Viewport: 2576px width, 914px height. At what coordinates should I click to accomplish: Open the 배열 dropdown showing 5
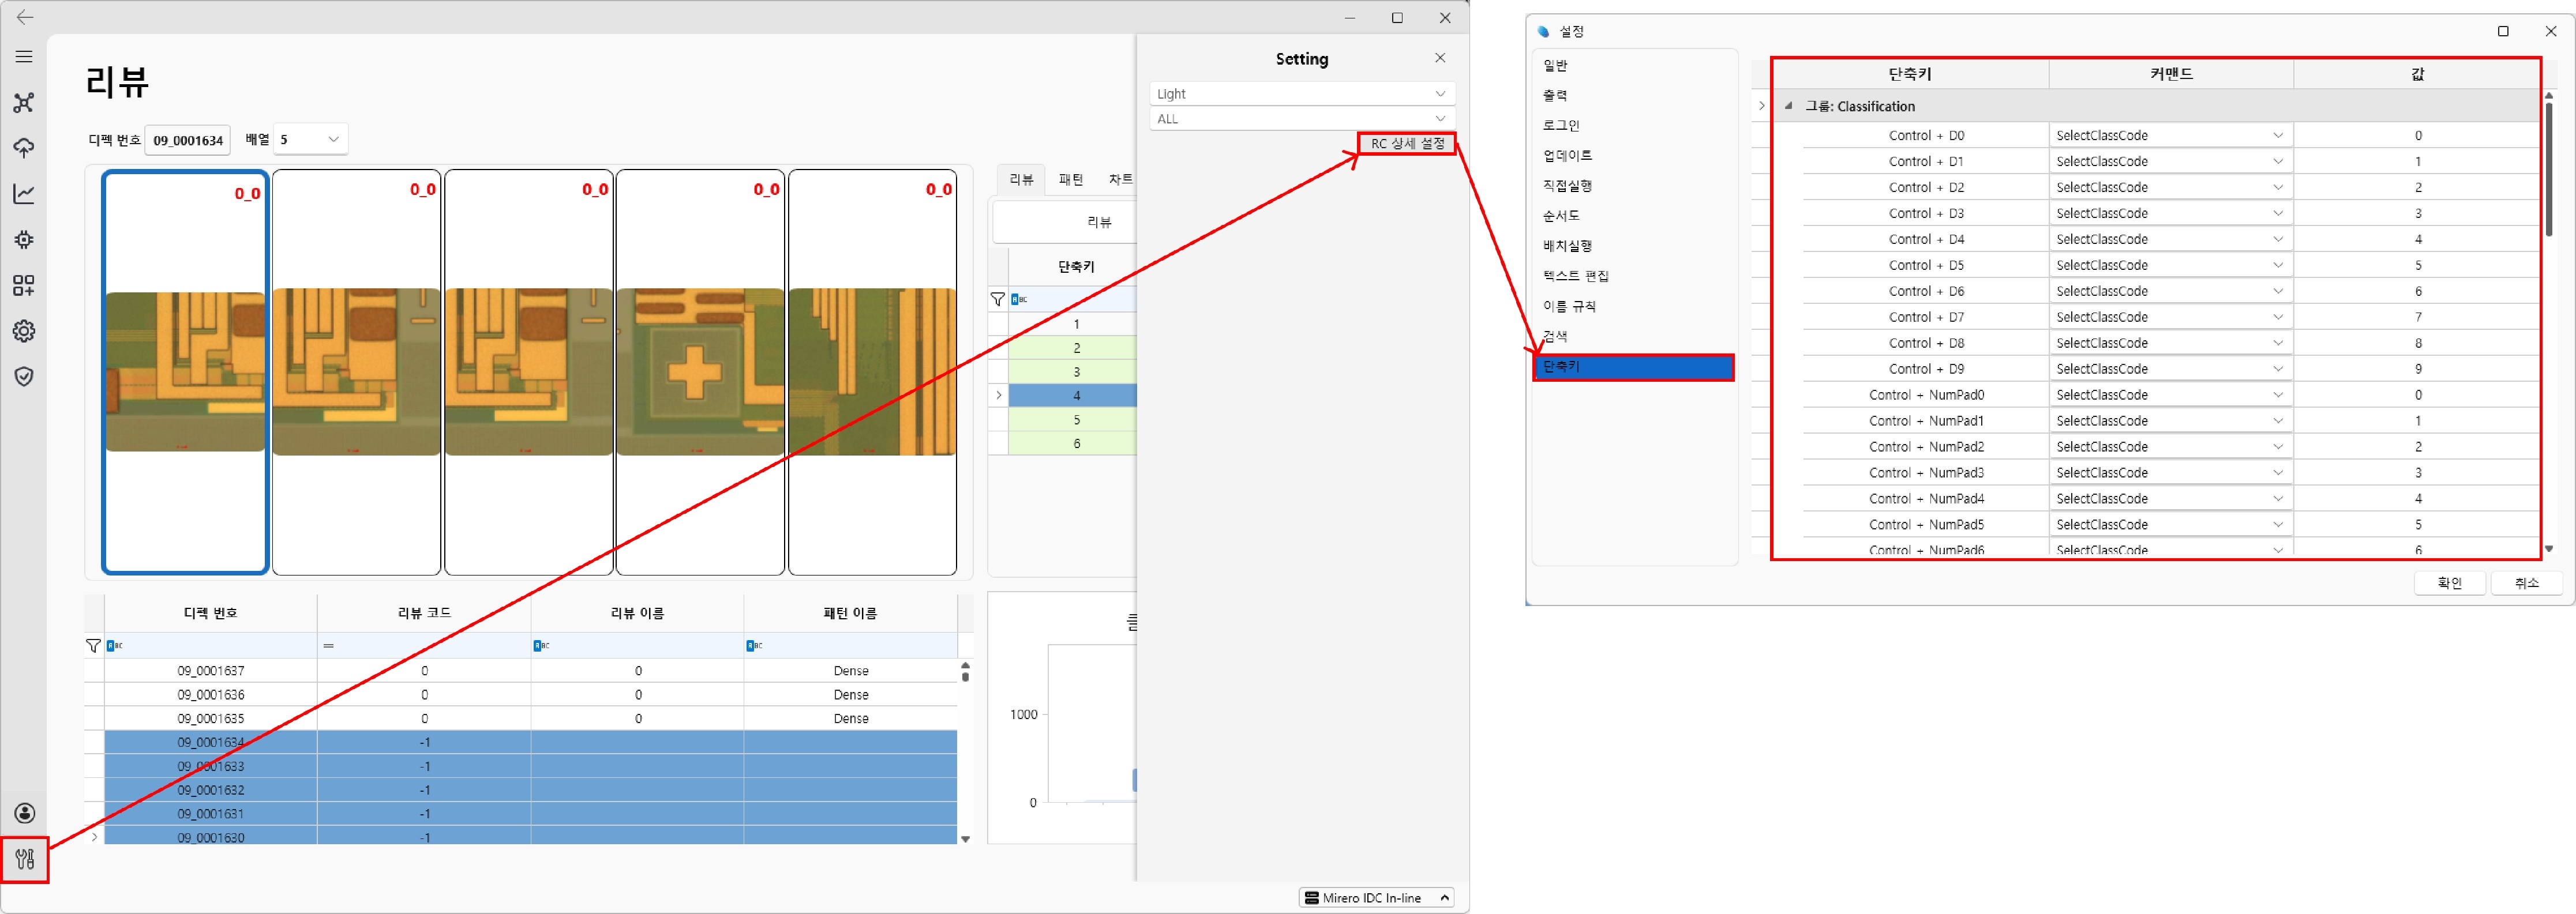tap(310, 140)
